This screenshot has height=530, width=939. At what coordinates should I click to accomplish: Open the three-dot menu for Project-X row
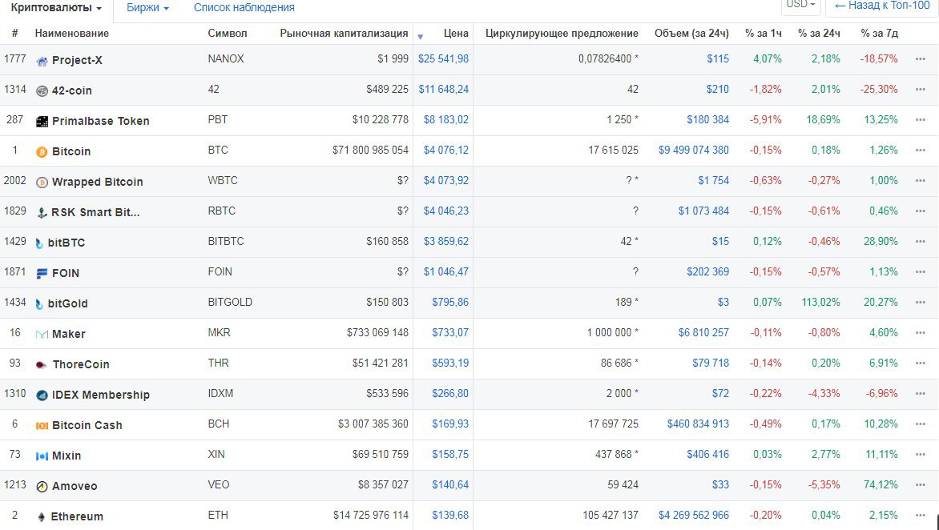coord(921,58)
